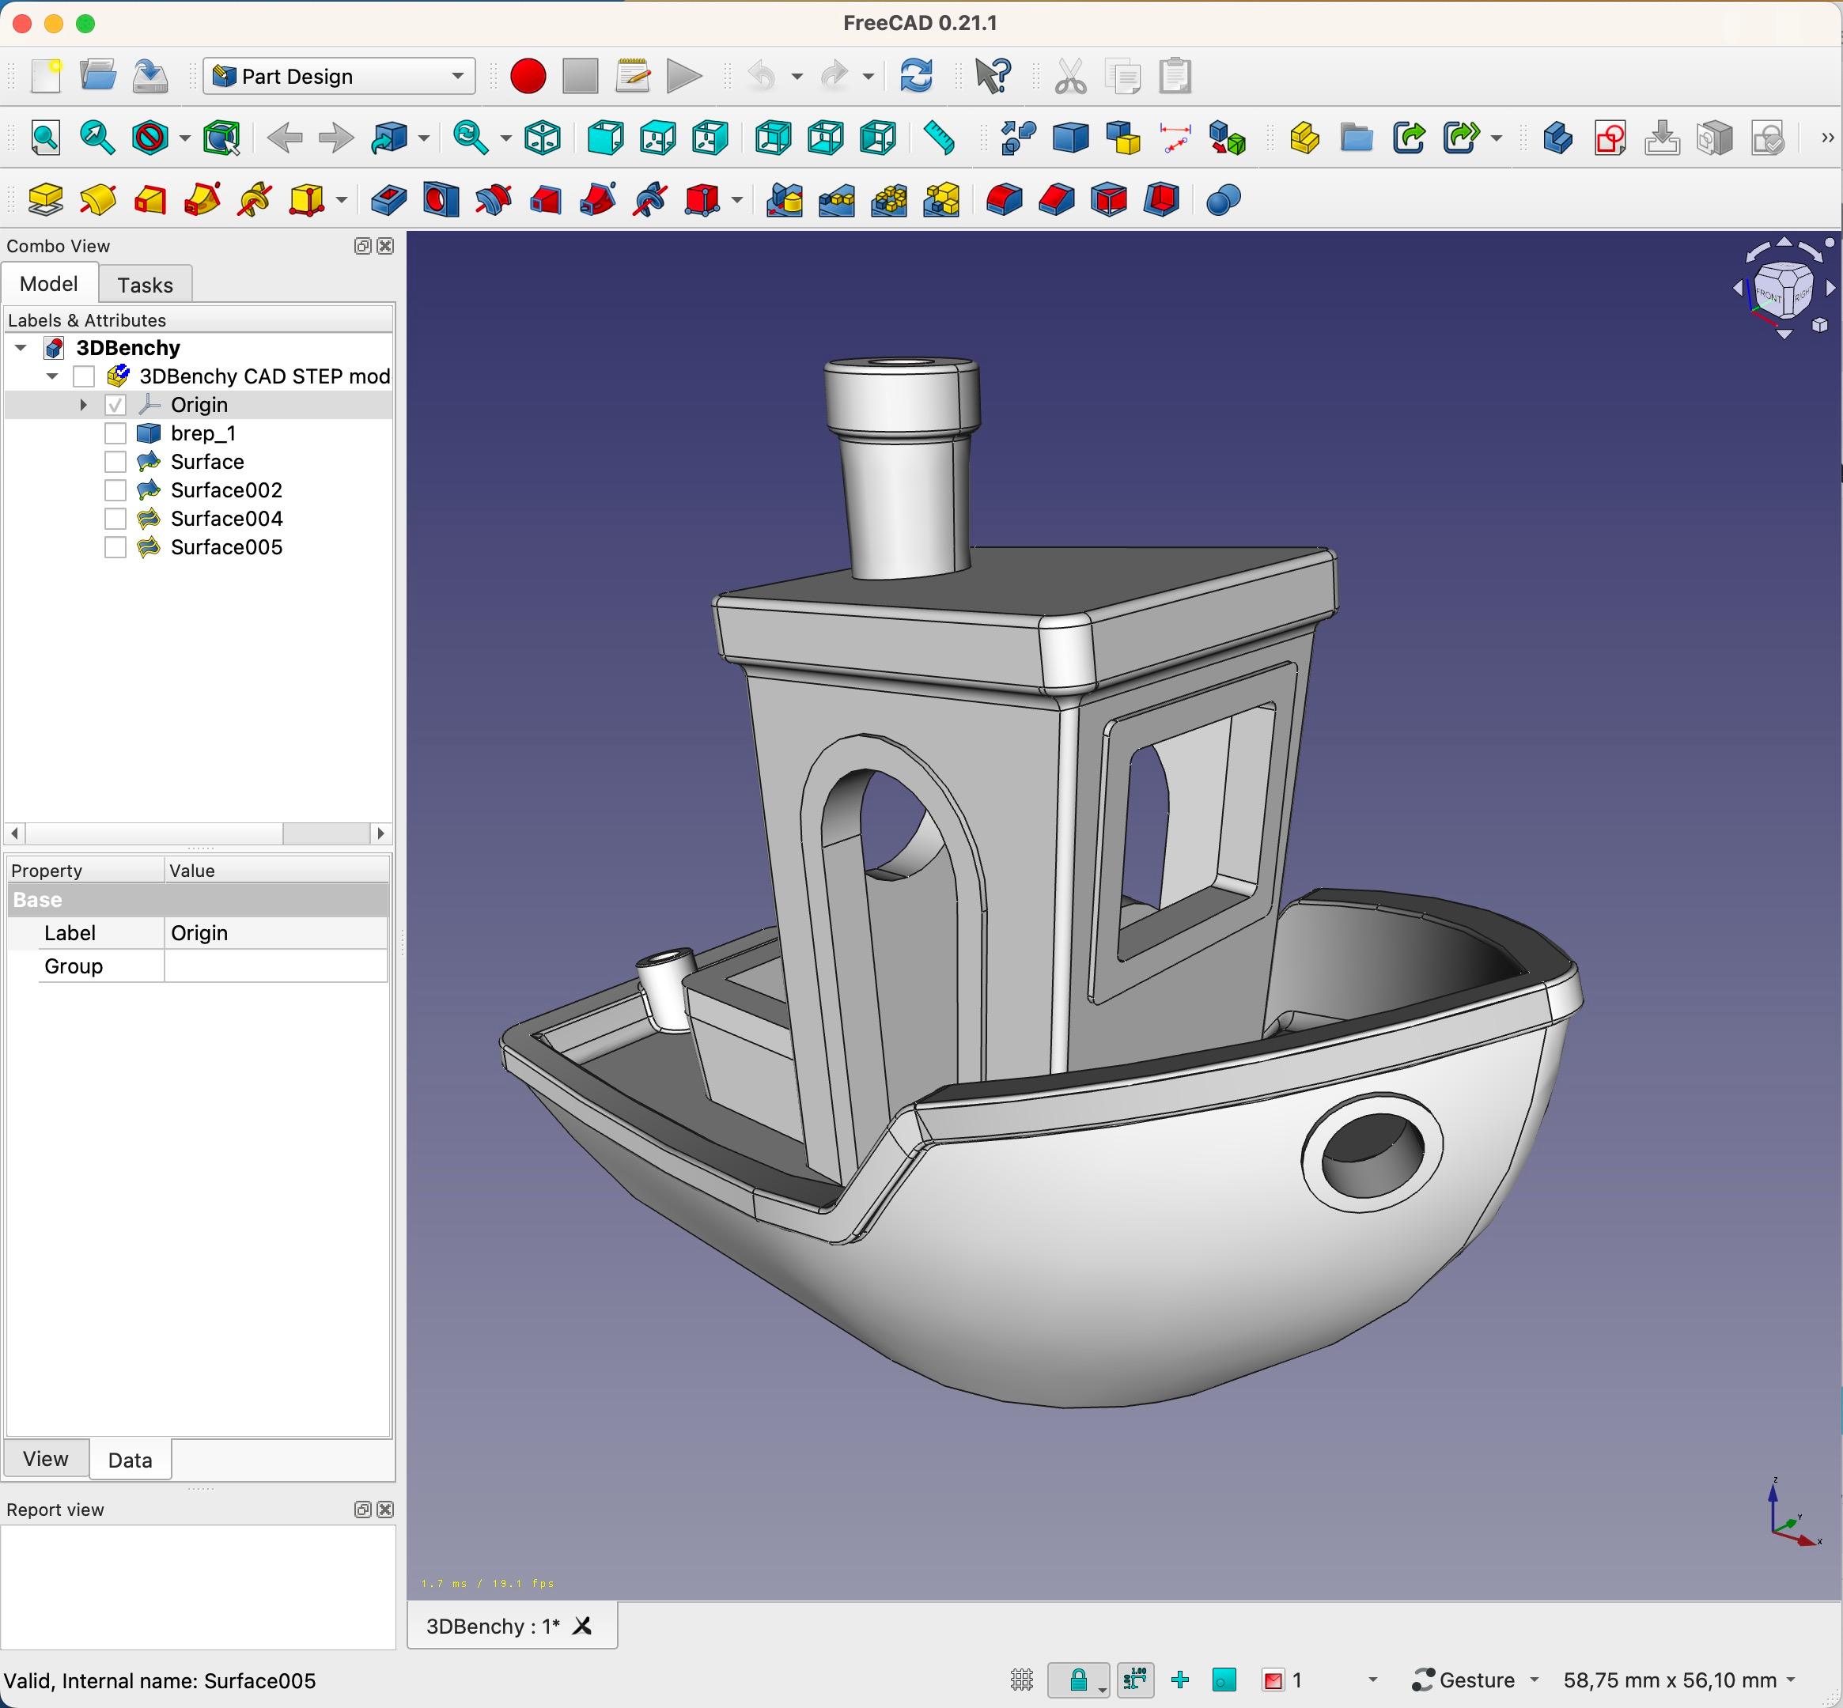Toggle the Surface005 visibility checkbox

click(x=115, y=548)
